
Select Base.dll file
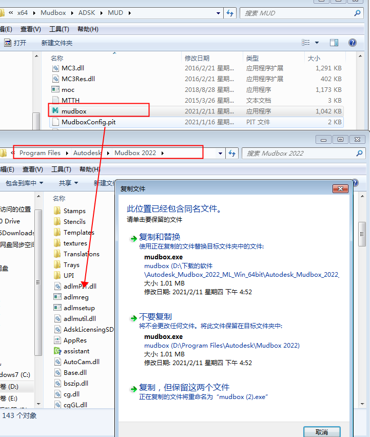[x=70, y=373]
